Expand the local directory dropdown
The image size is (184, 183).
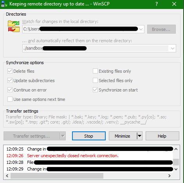point(141,29)
